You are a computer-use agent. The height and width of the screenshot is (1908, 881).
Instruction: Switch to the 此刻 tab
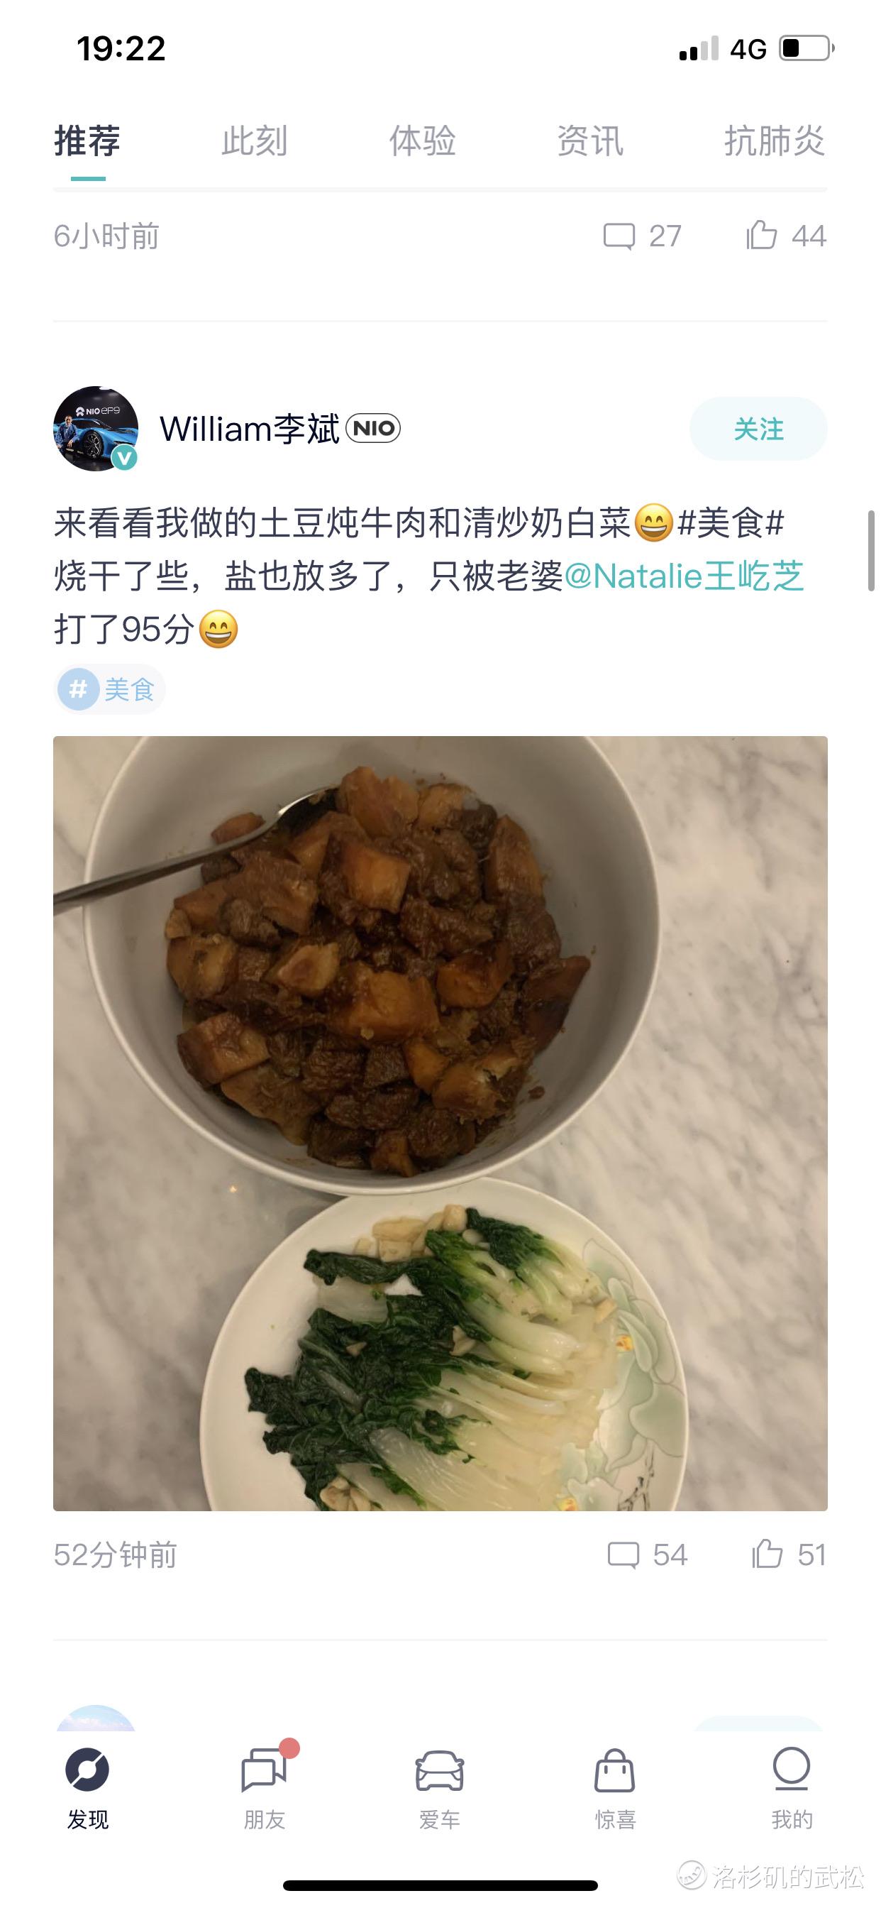tap(254, 141)
